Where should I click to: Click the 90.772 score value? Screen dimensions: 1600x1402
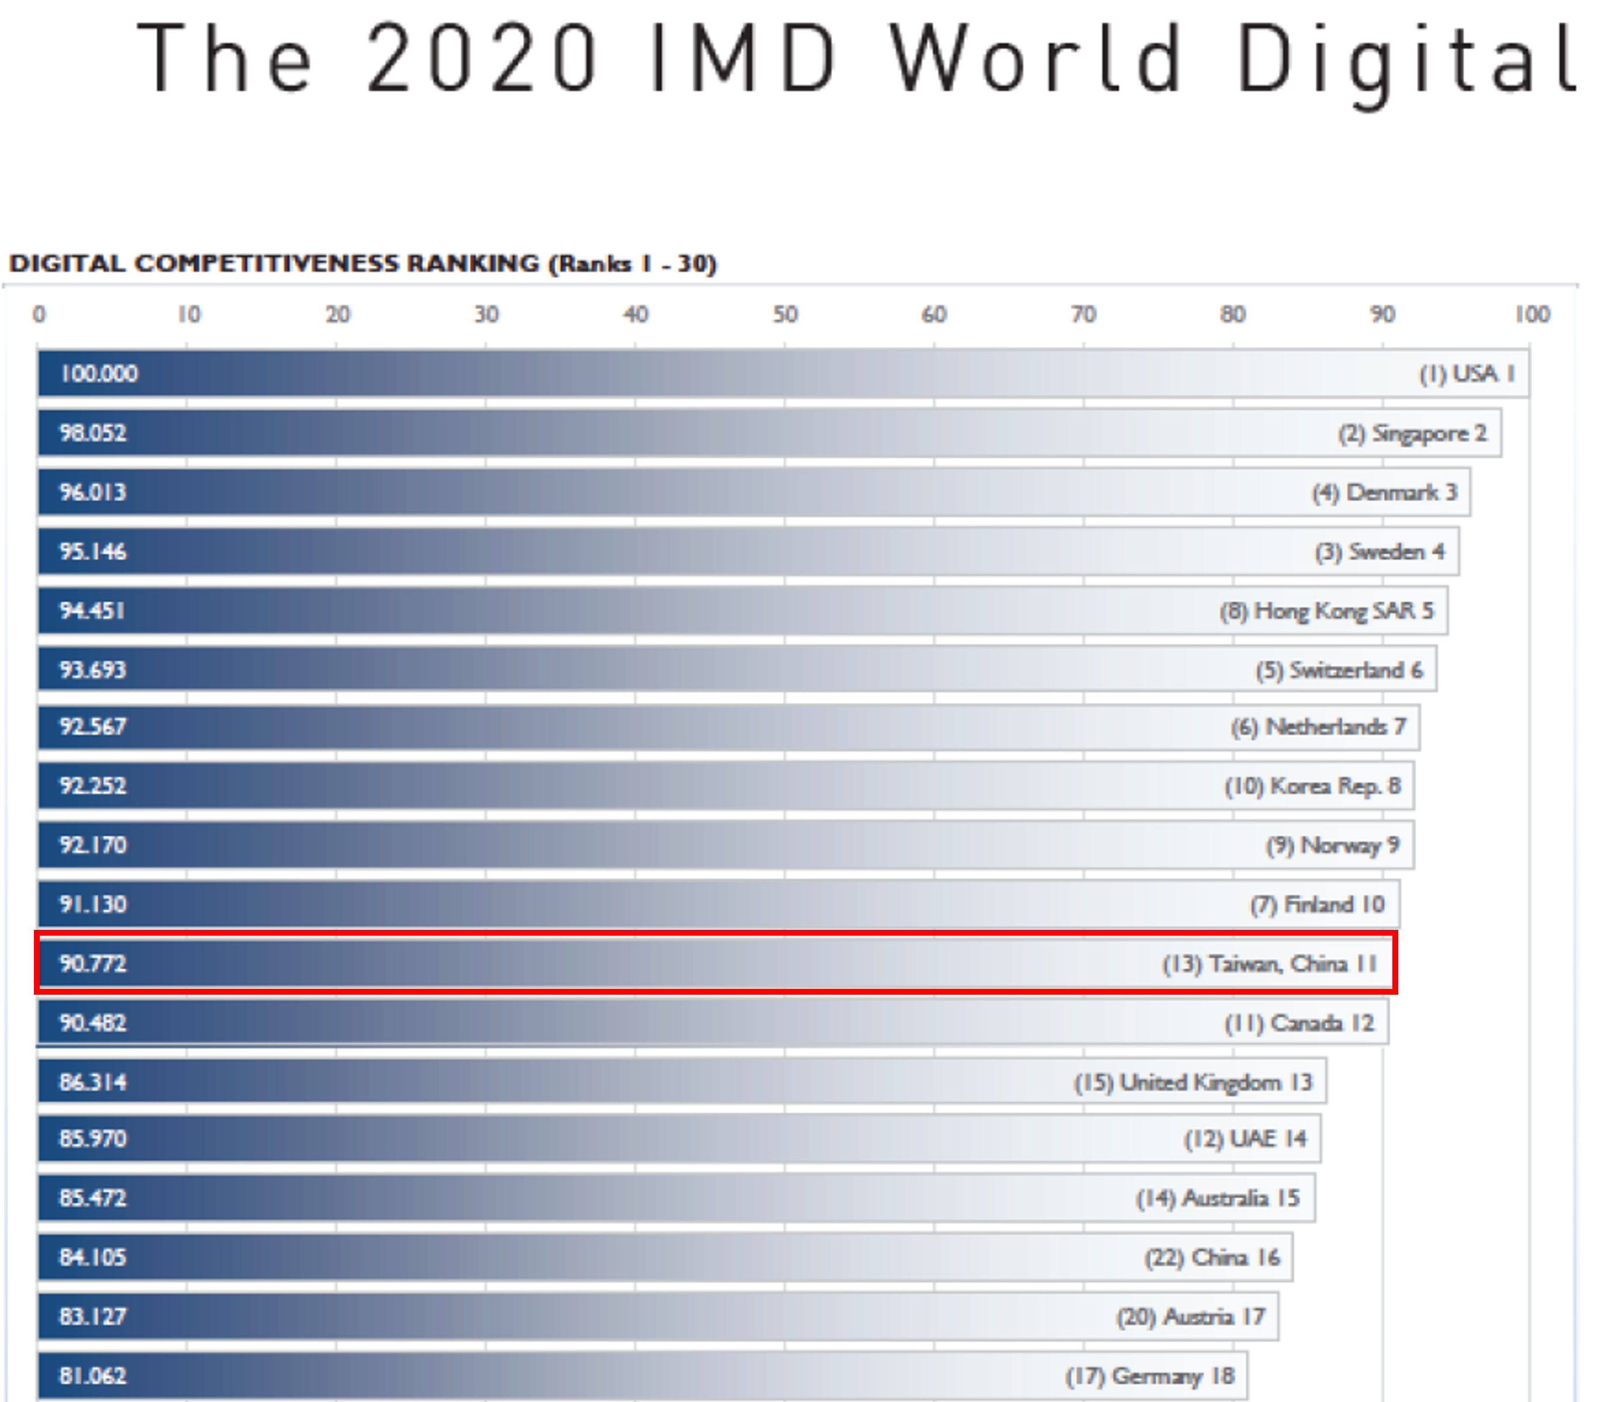click(x=93, y=964)
